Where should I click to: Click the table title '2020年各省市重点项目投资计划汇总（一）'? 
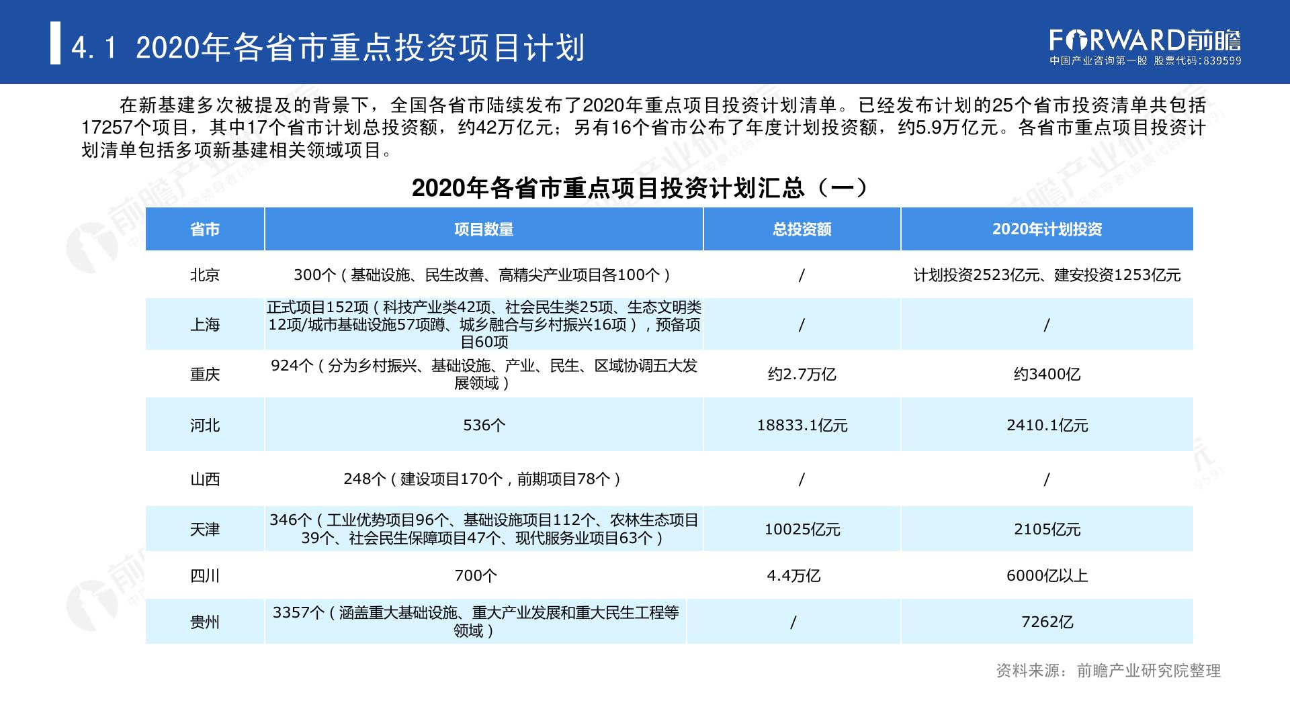[640, 188]
